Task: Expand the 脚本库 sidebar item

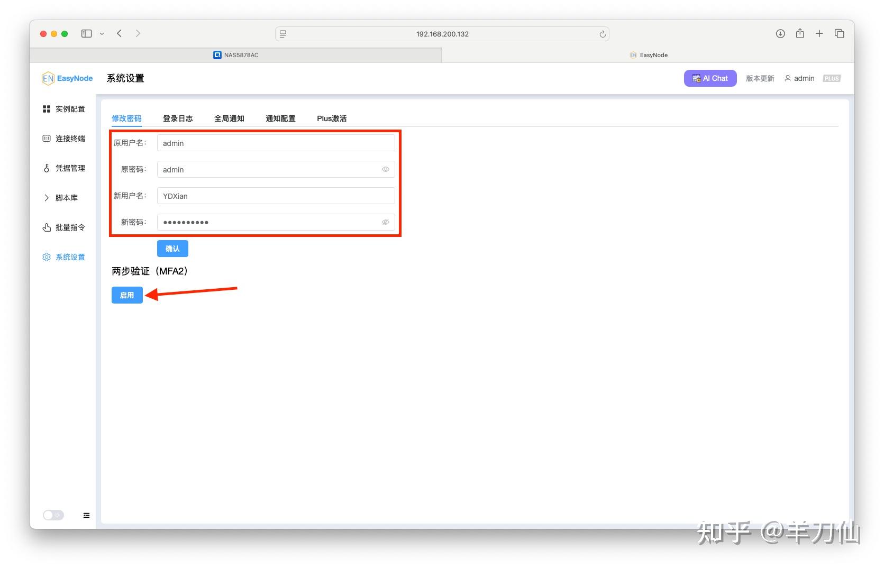Action: tap(47, 197)
